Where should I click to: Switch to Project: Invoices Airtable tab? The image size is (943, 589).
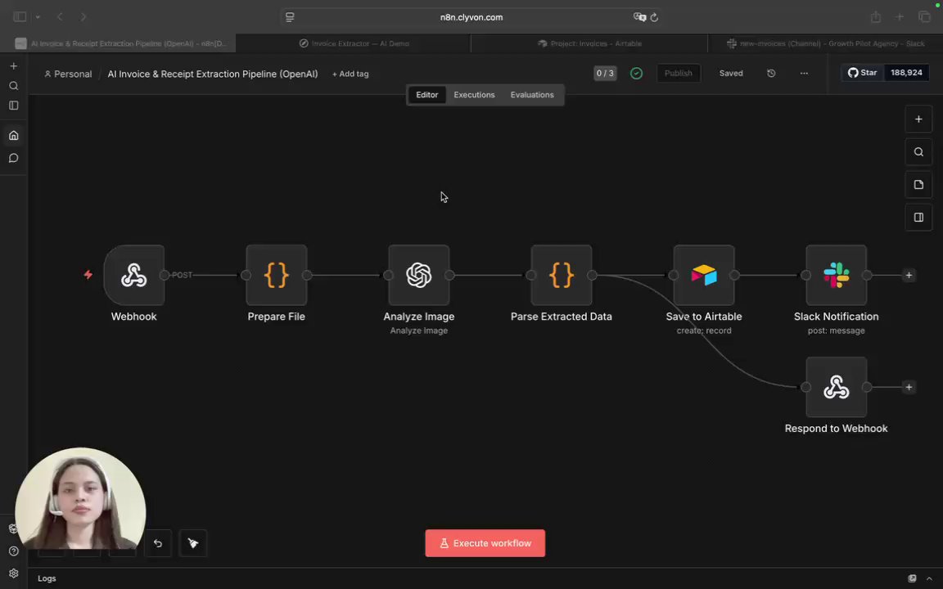click(x=589, y=43)
